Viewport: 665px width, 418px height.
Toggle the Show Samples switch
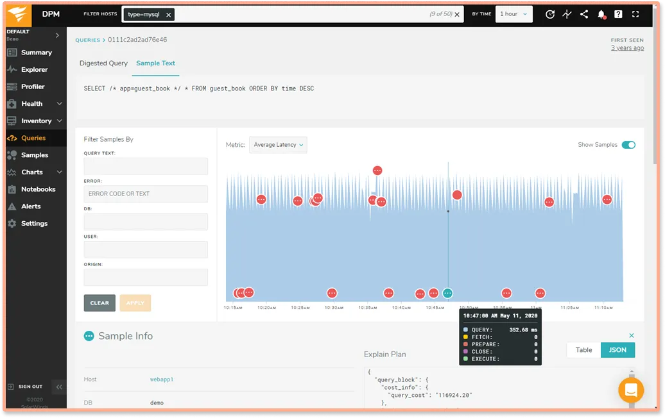click(x=628, y=145)
